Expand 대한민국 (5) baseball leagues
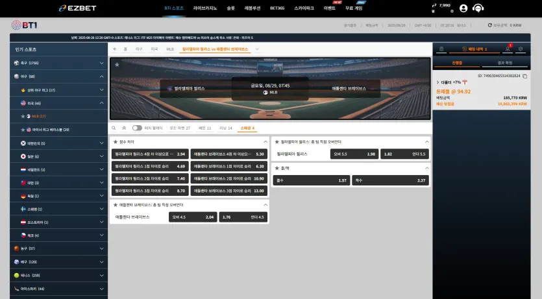542x299 pixels. 59,143
